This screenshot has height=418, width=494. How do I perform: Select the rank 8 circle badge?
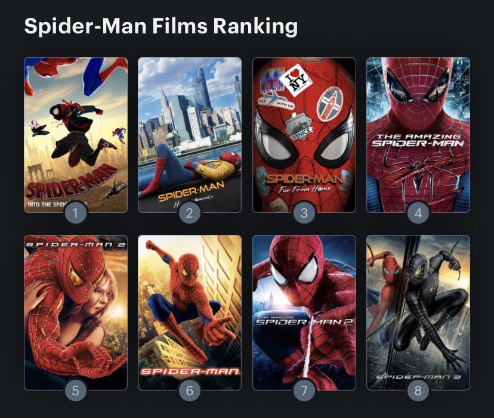coord(418,391)
